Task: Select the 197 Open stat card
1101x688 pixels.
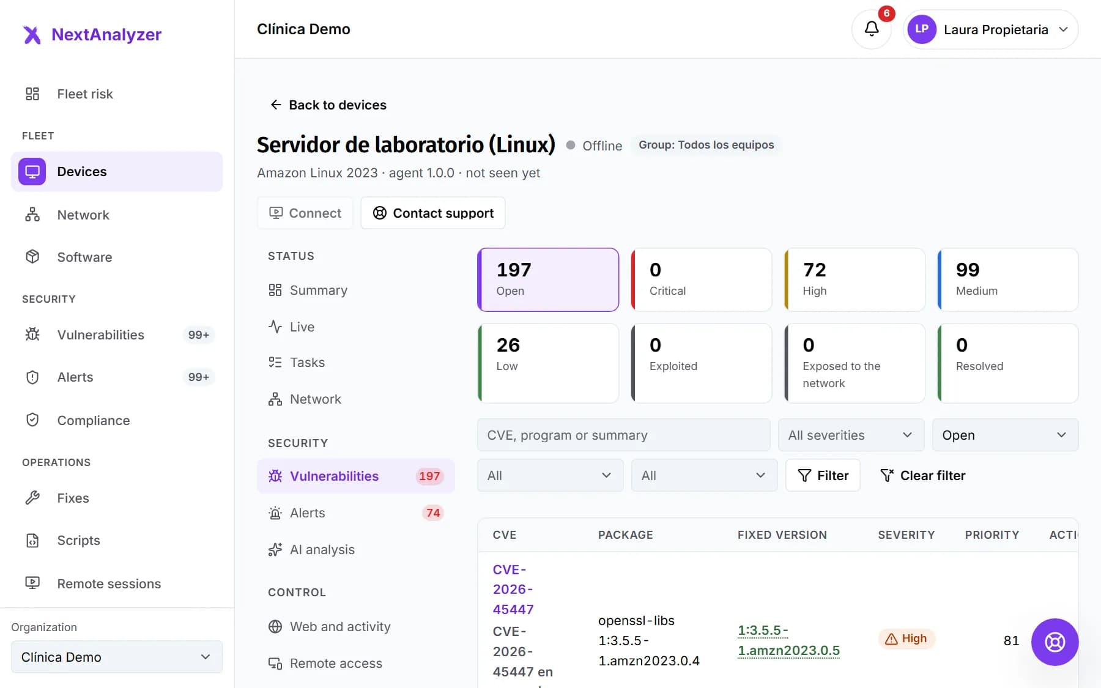Action: (x=548, y=279)
